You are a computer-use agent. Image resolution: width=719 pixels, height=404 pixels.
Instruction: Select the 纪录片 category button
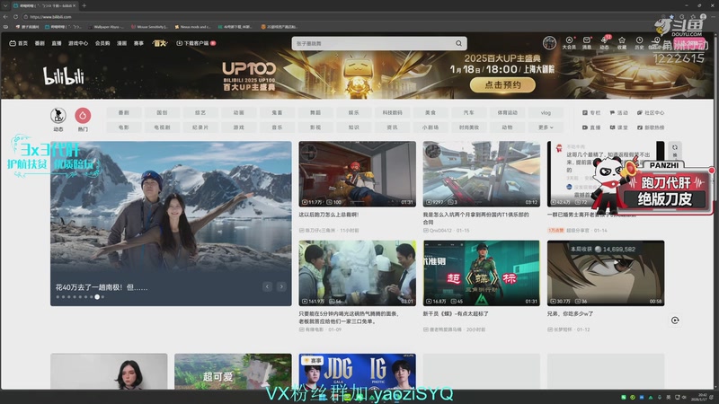click(200, 127)
